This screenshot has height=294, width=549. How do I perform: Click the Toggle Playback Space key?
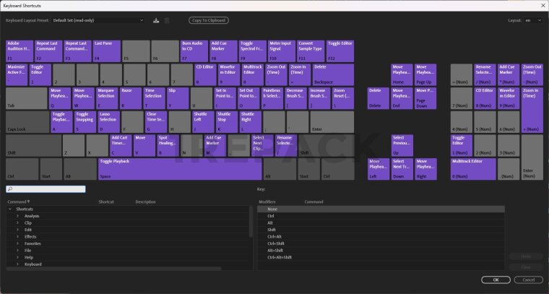[179, 169]
